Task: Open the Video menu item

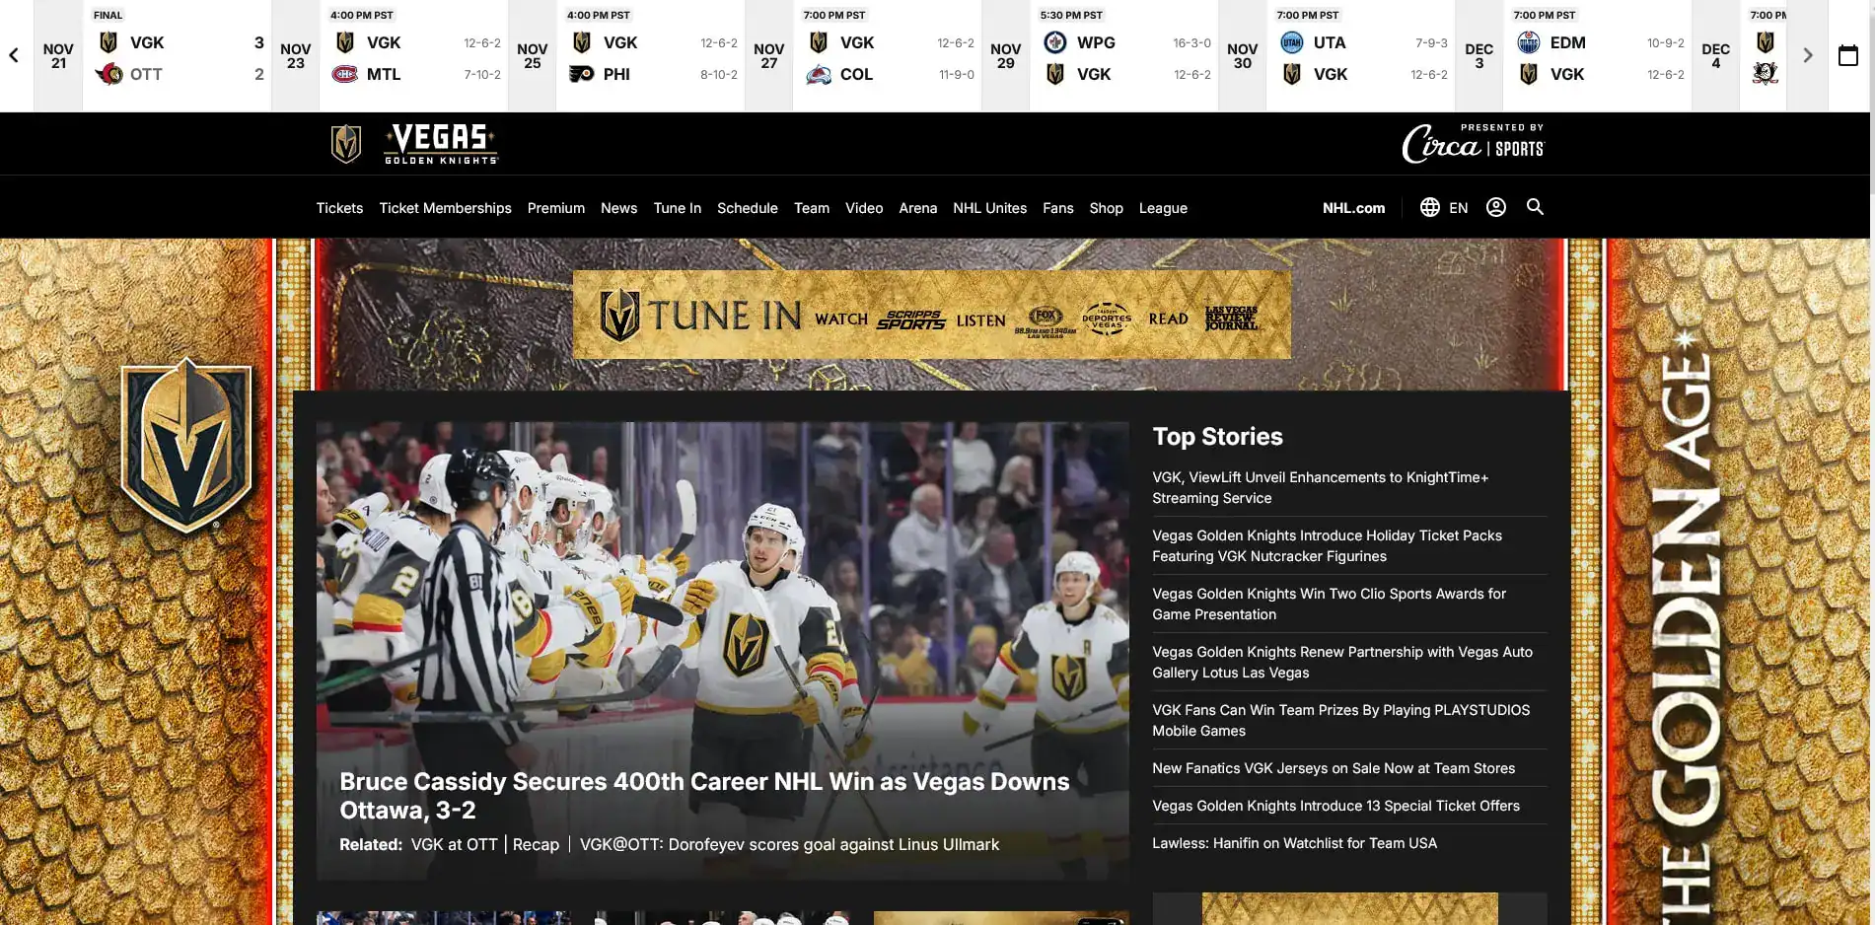Action: 864,208
